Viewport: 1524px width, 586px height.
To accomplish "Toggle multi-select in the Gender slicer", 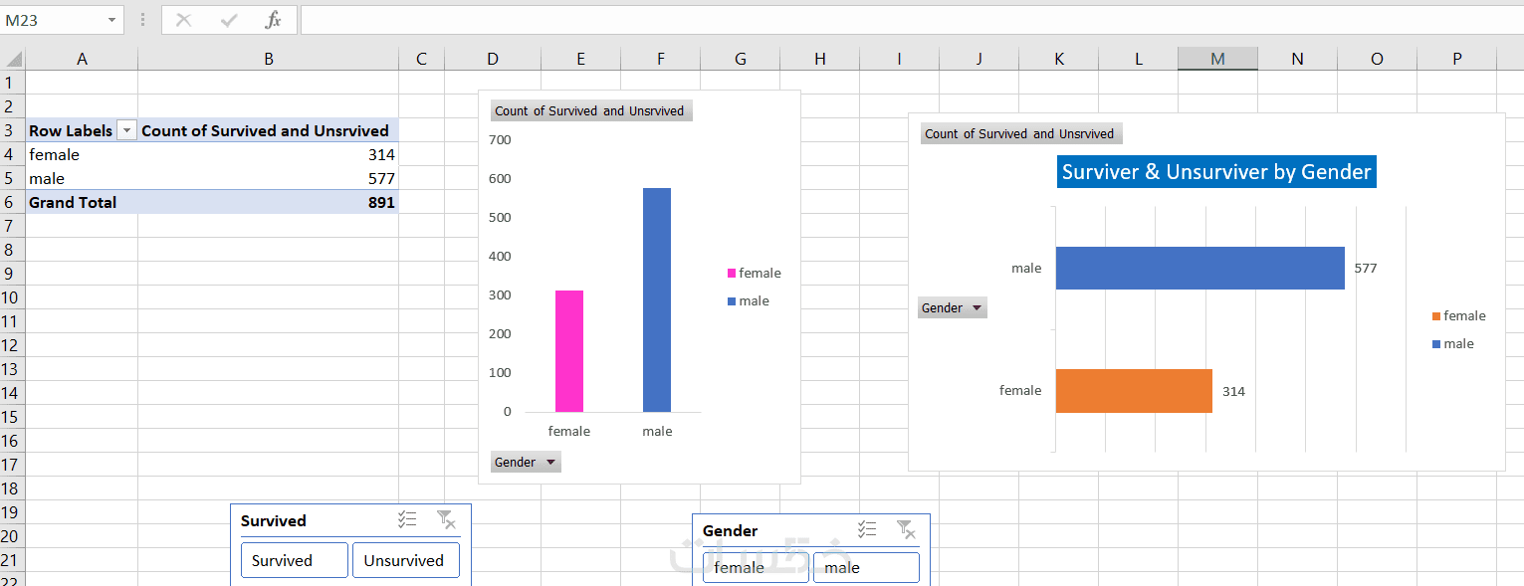I will pyautogui.click(x=867, y=530).
